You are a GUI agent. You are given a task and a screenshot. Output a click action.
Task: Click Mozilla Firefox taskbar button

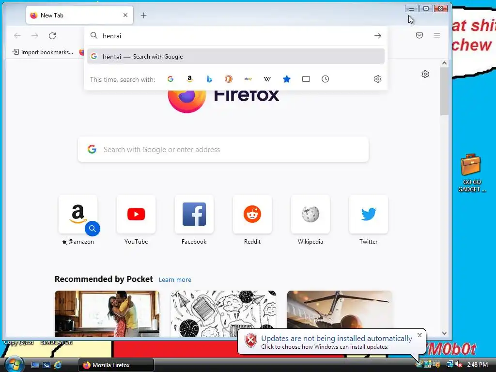tap(116, 365)
